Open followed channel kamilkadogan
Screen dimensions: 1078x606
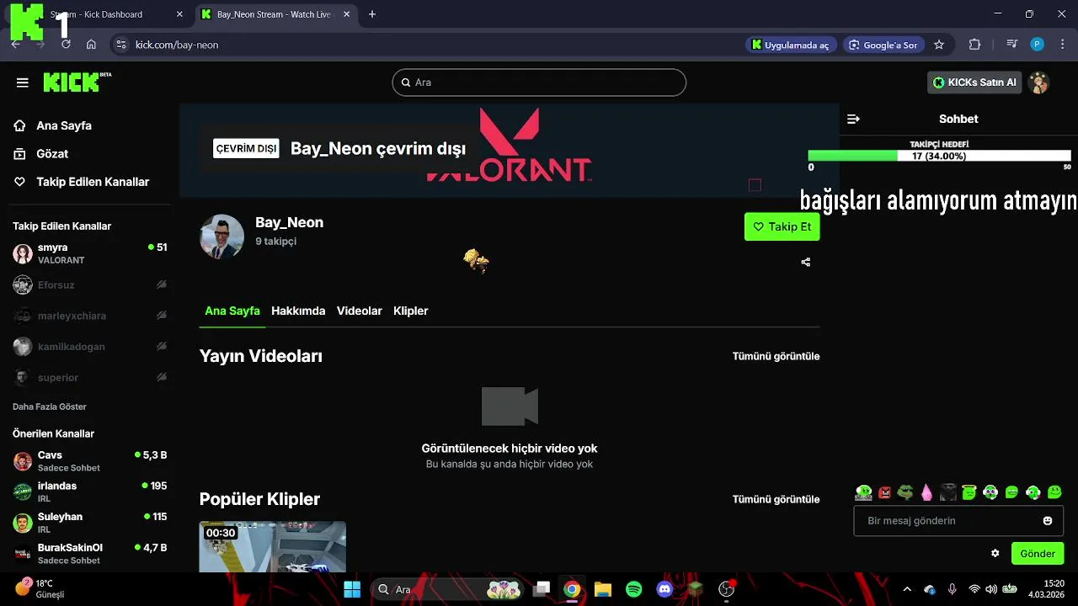(x=89, y=346)
